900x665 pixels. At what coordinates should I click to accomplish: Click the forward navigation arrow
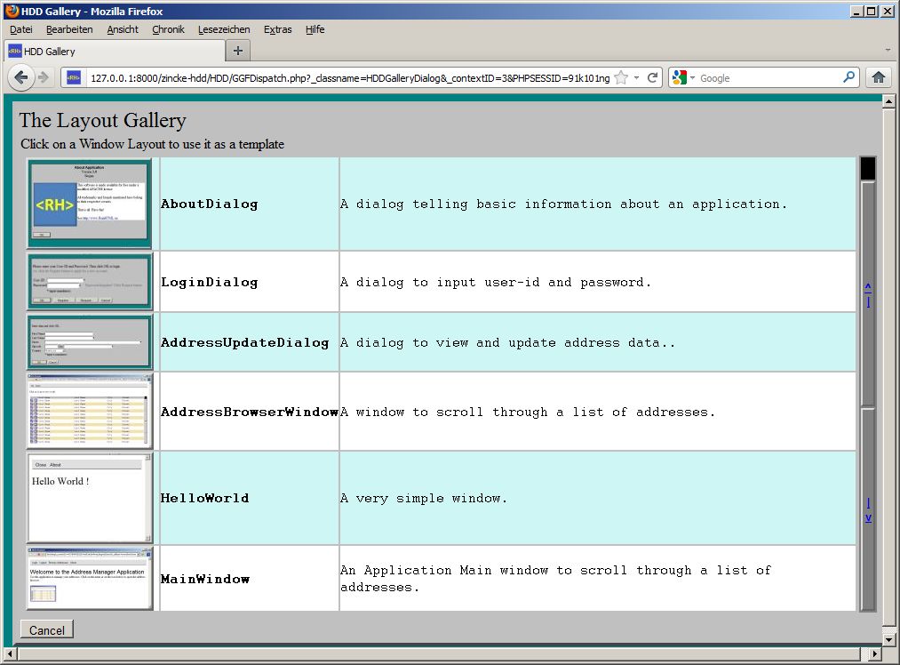(x=44, y=77)
